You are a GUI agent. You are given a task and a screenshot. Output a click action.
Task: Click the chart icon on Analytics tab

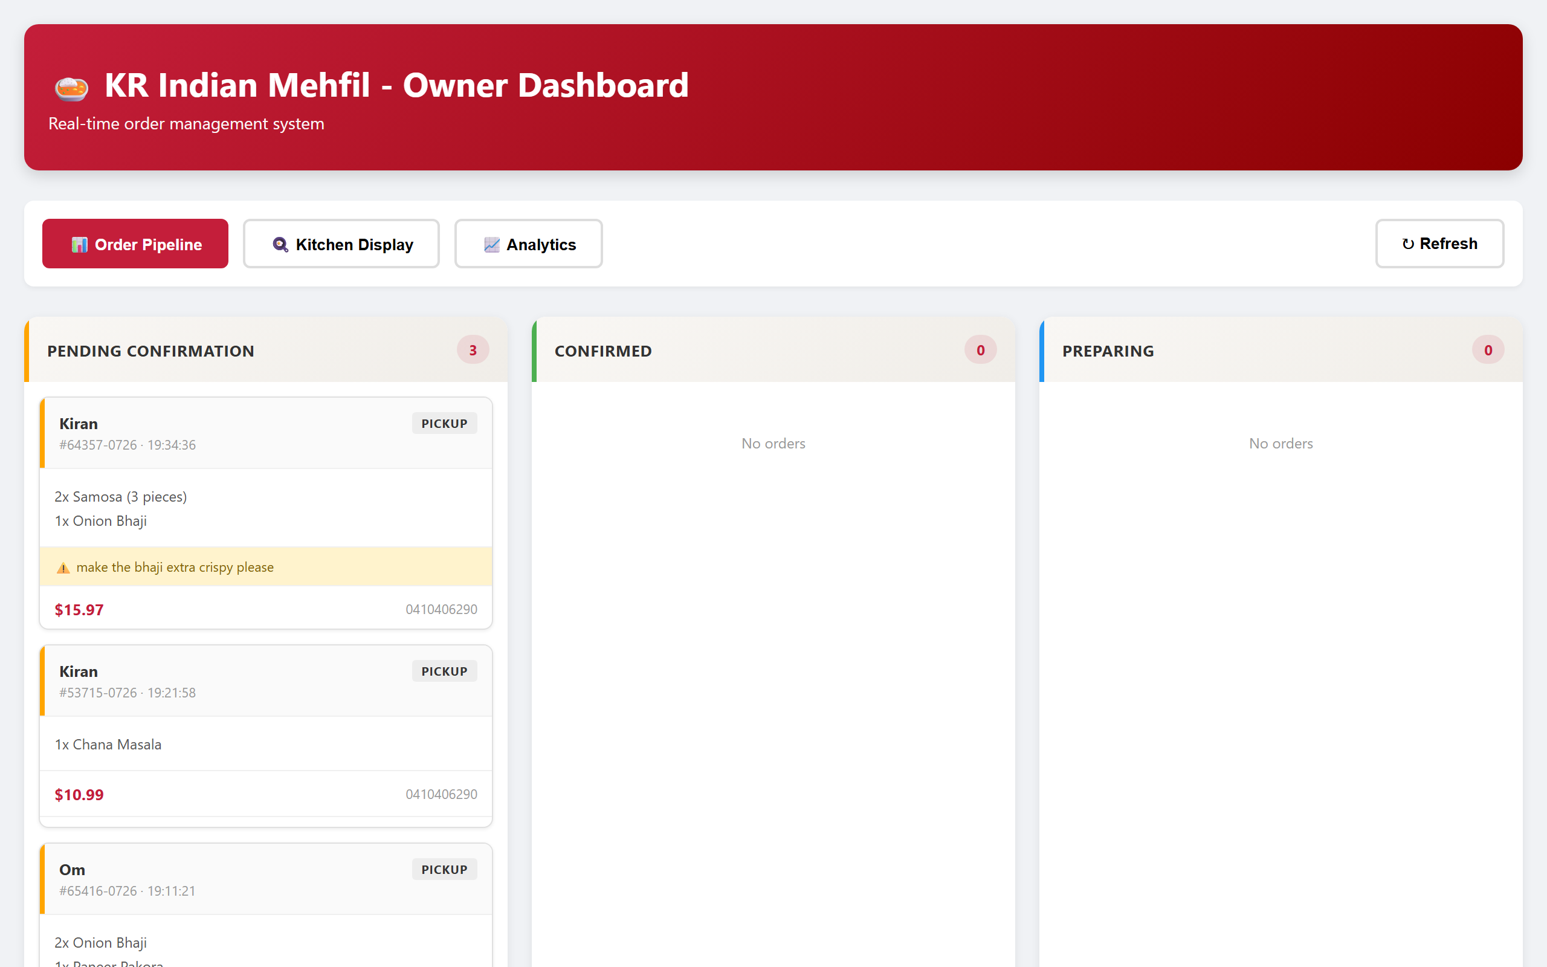[491, 245]
